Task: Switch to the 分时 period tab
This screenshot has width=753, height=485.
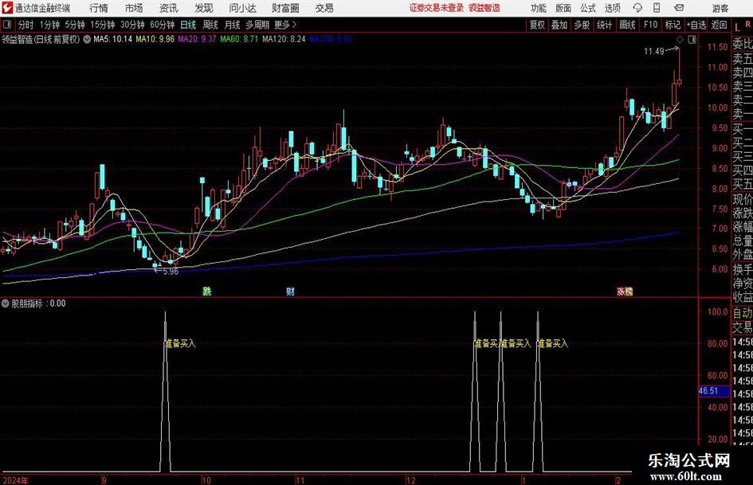Action: (26, 25)
